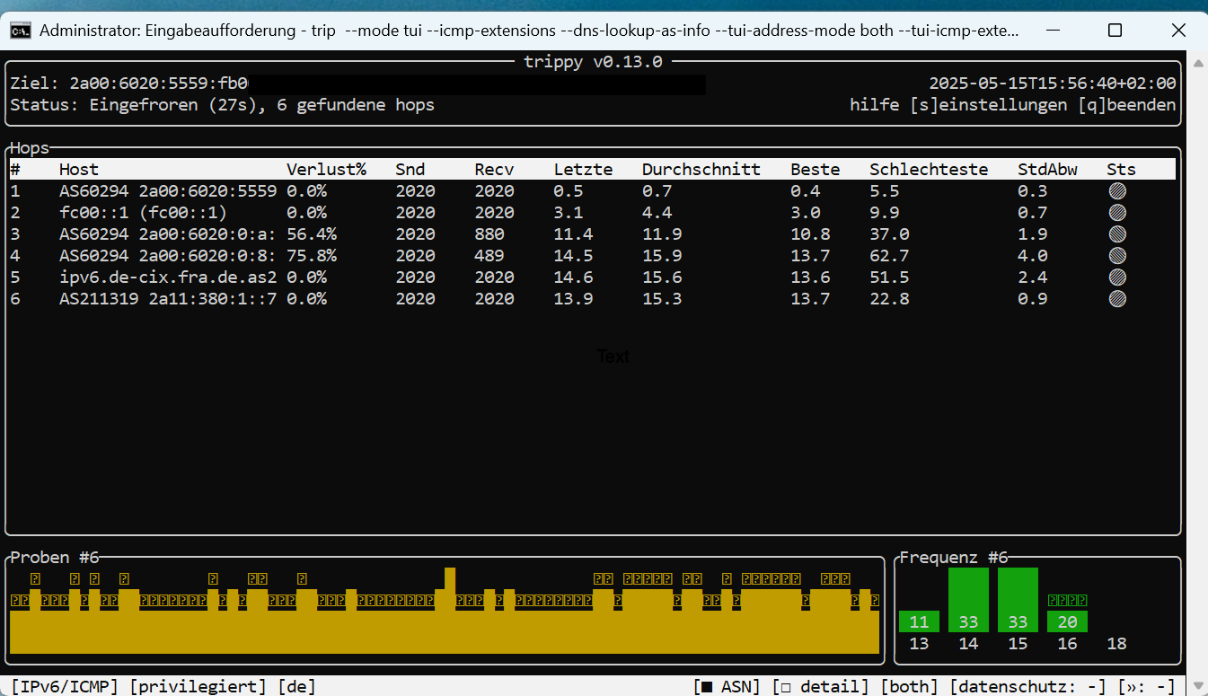Select hop row ipv6.de-cix.fra.de.as2

pos(593,277)
